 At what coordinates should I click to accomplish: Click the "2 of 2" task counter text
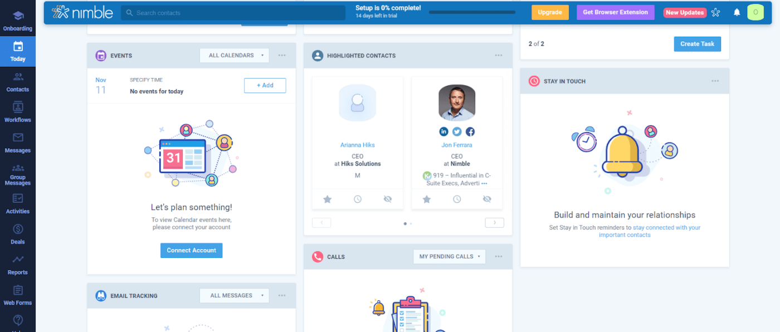pyautogui.click(x=537, y=44)
